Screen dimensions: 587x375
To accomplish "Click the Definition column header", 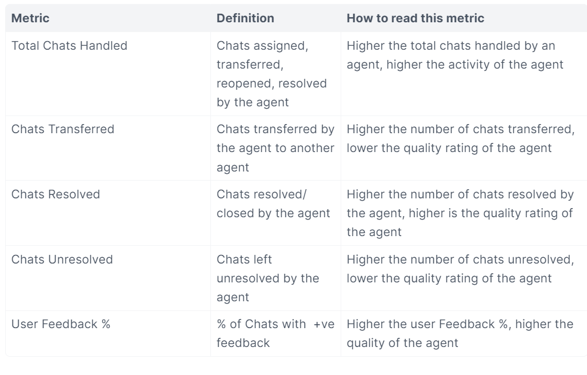I will (245, 18).
